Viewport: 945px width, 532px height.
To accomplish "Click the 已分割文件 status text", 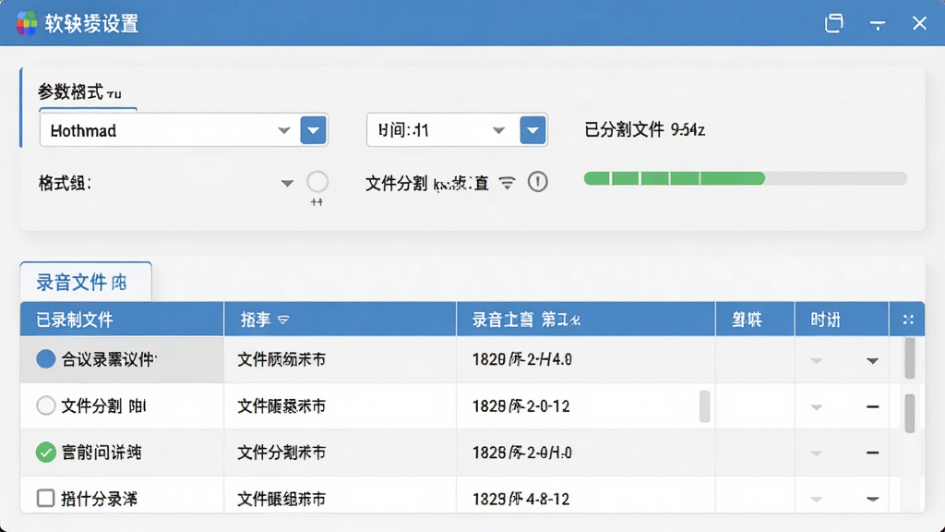I will click(644, 129).
